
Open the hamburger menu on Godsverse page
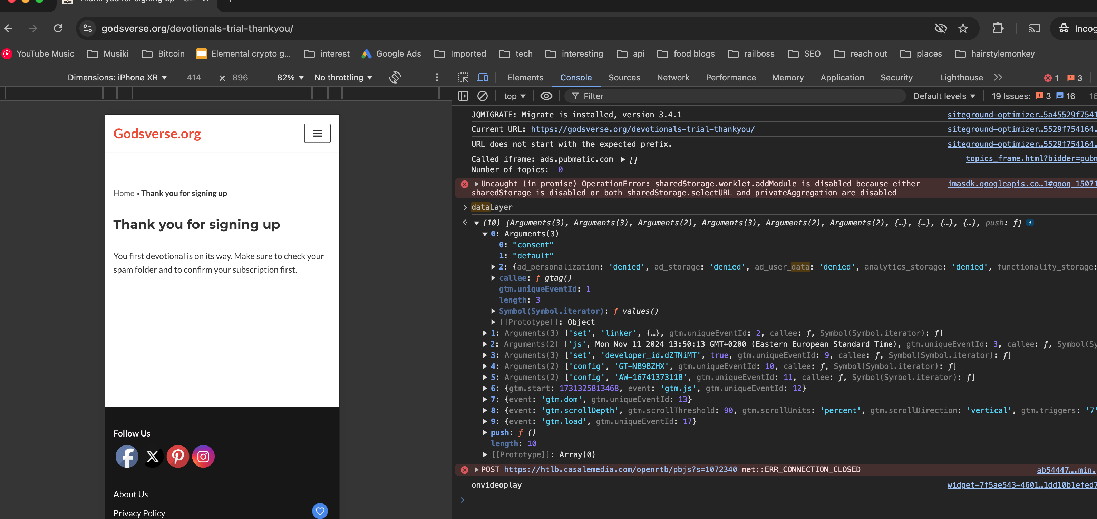(317, 133)
